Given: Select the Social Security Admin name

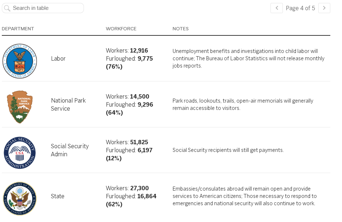Looking at the screenshot, I should pyautogui.click(x=70, y=150).
